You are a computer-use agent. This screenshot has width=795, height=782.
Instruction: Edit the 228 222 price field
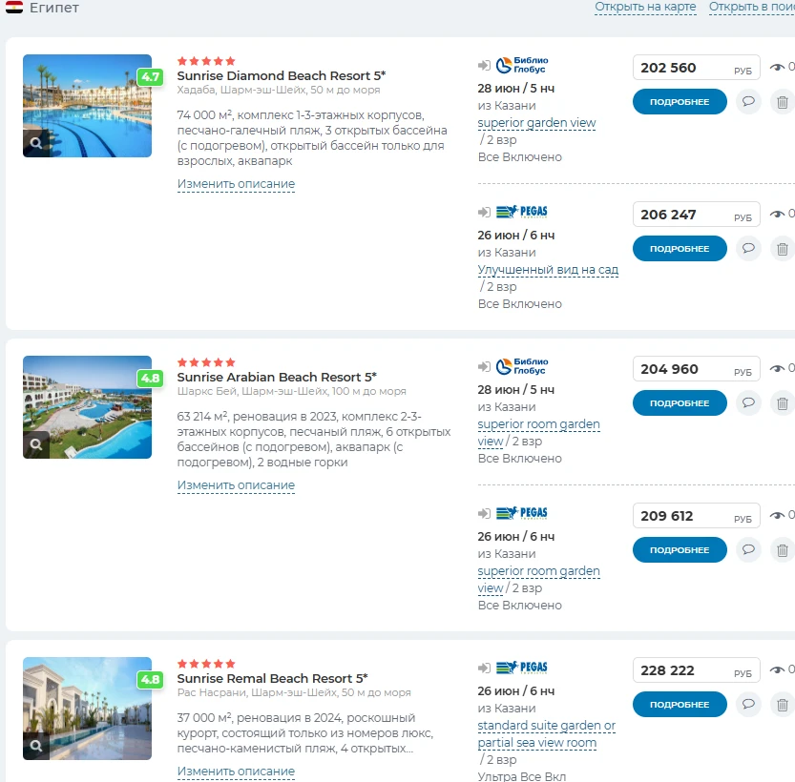(x=696, y=670)
